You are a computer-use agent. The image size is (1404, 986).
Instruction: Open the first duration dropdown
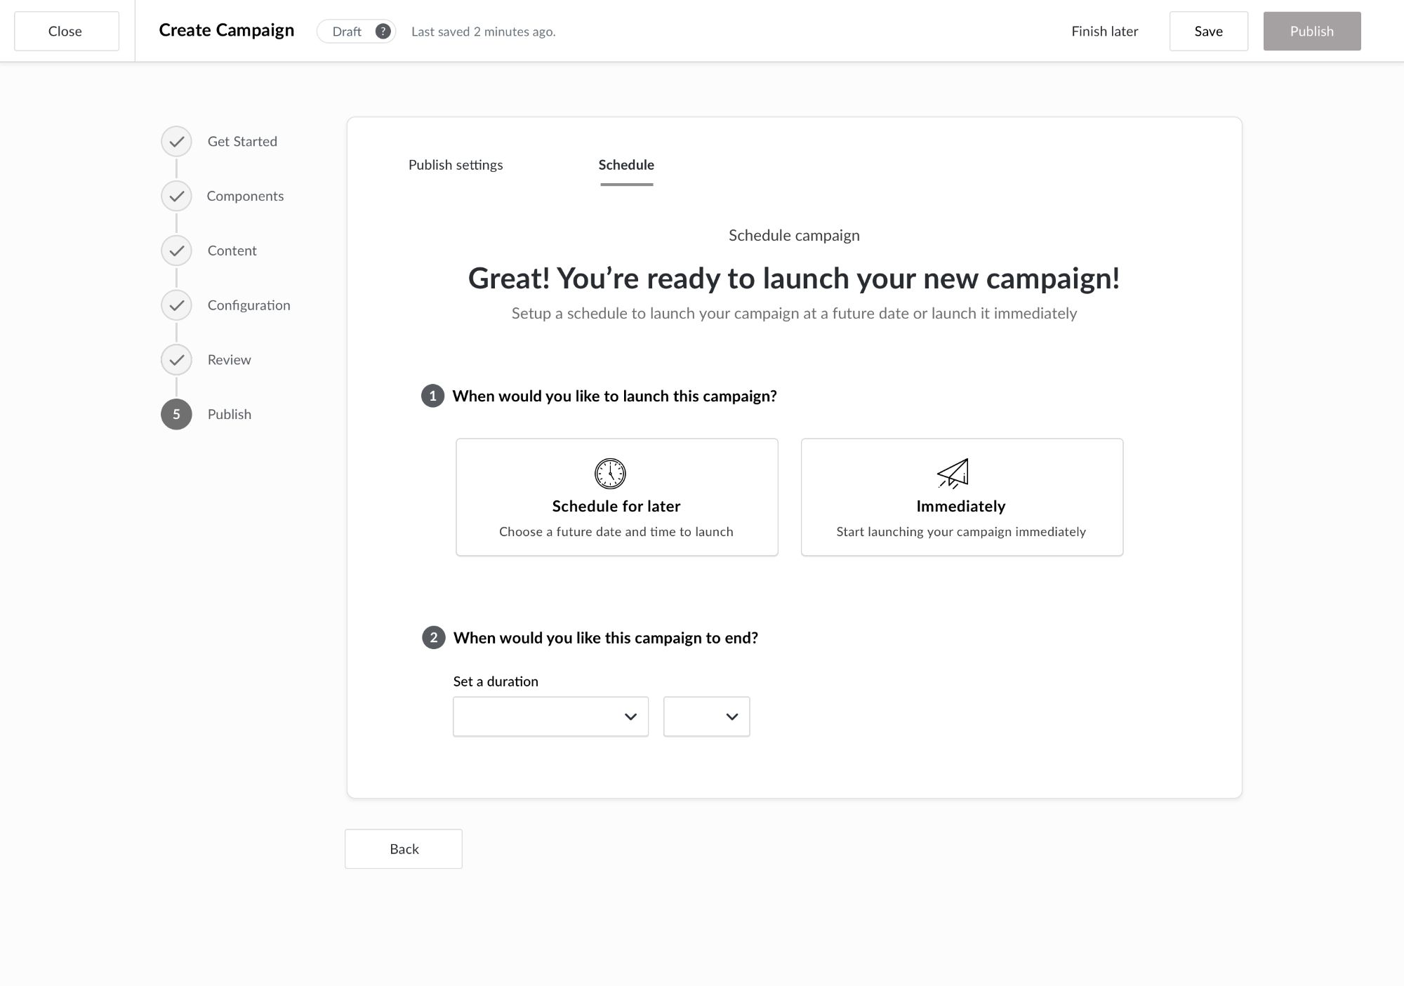click(x=550, y=717)
